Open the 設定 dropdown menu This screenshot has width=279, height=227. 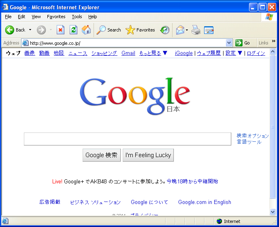tap(240, 53)
